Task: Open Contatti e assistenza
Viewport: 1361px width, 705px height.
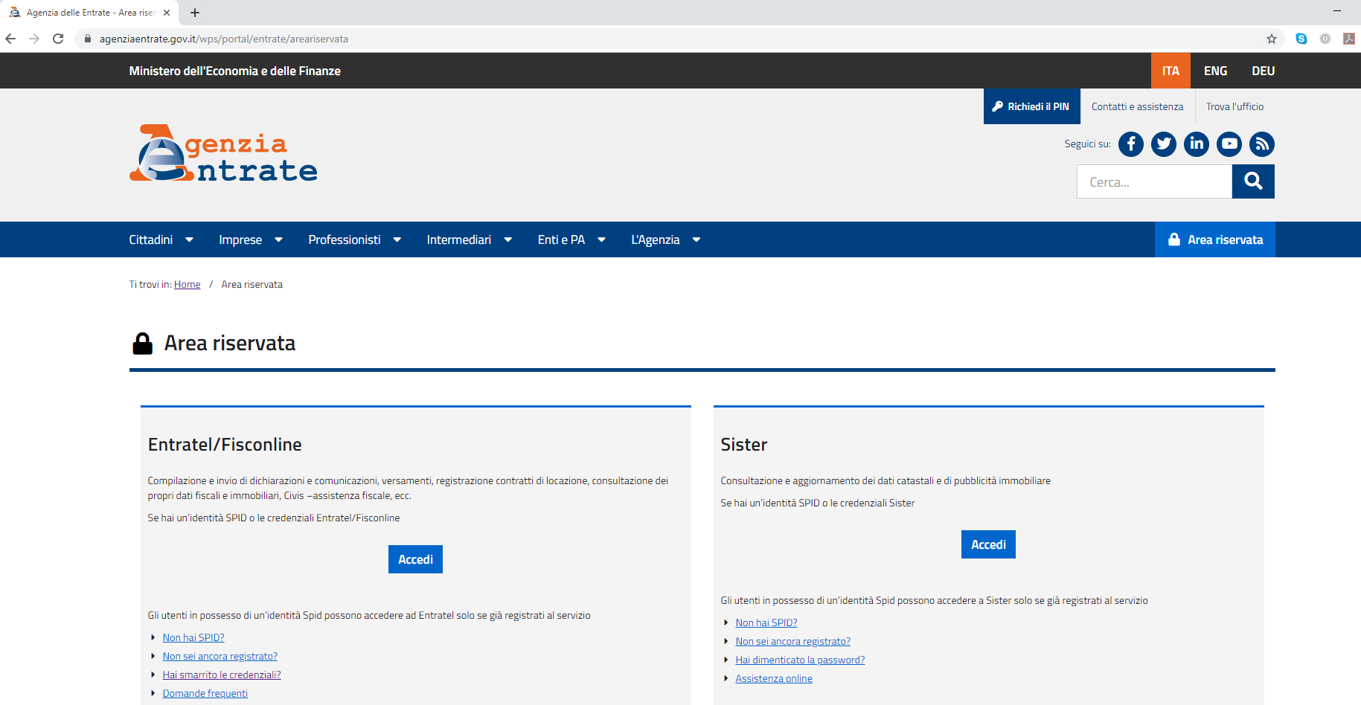Action: [x=1137, y=106]
